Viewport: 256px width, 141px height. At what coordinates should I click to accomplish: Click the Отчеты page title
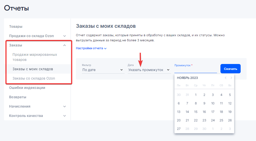point(16,8)
